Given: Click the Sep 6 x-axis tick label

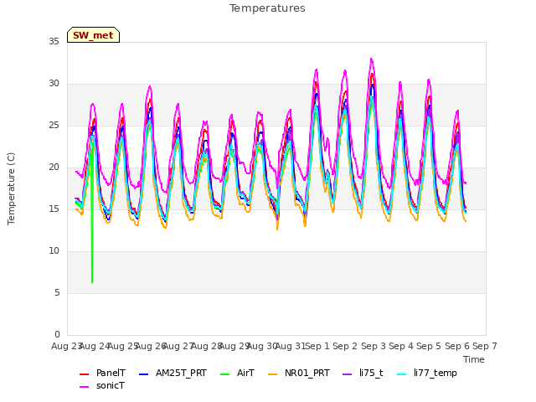Looking at the screenshot, I should (456, 346).
